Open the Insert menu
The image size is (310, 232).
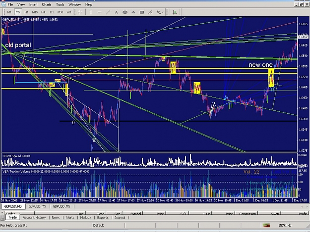click(x=33, y=4)
